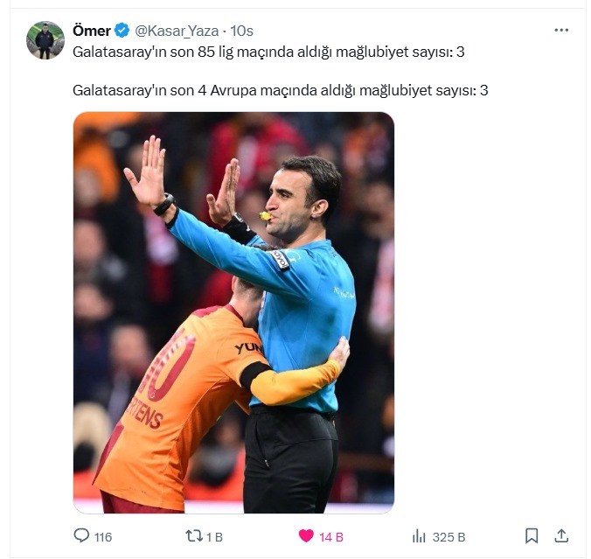Open the three-dot more options menu
591x559 pixels.
point(561,30)
